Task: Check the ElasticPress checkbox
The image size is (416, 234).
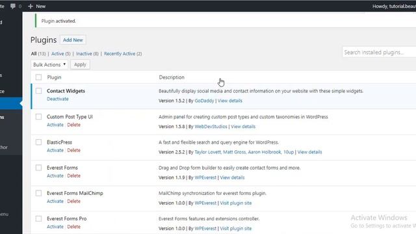Action: click(38, 142)
